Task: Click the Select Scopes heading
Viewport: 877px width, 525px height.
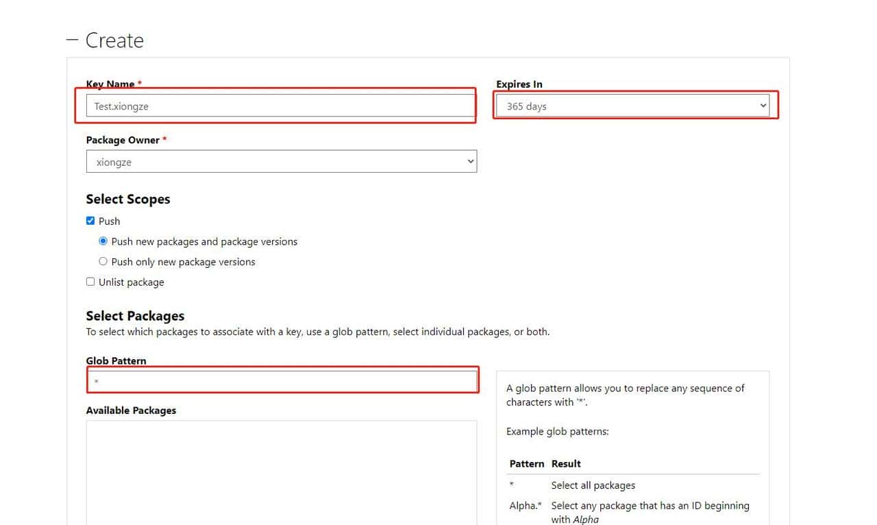Action: (x=128, y=199)
